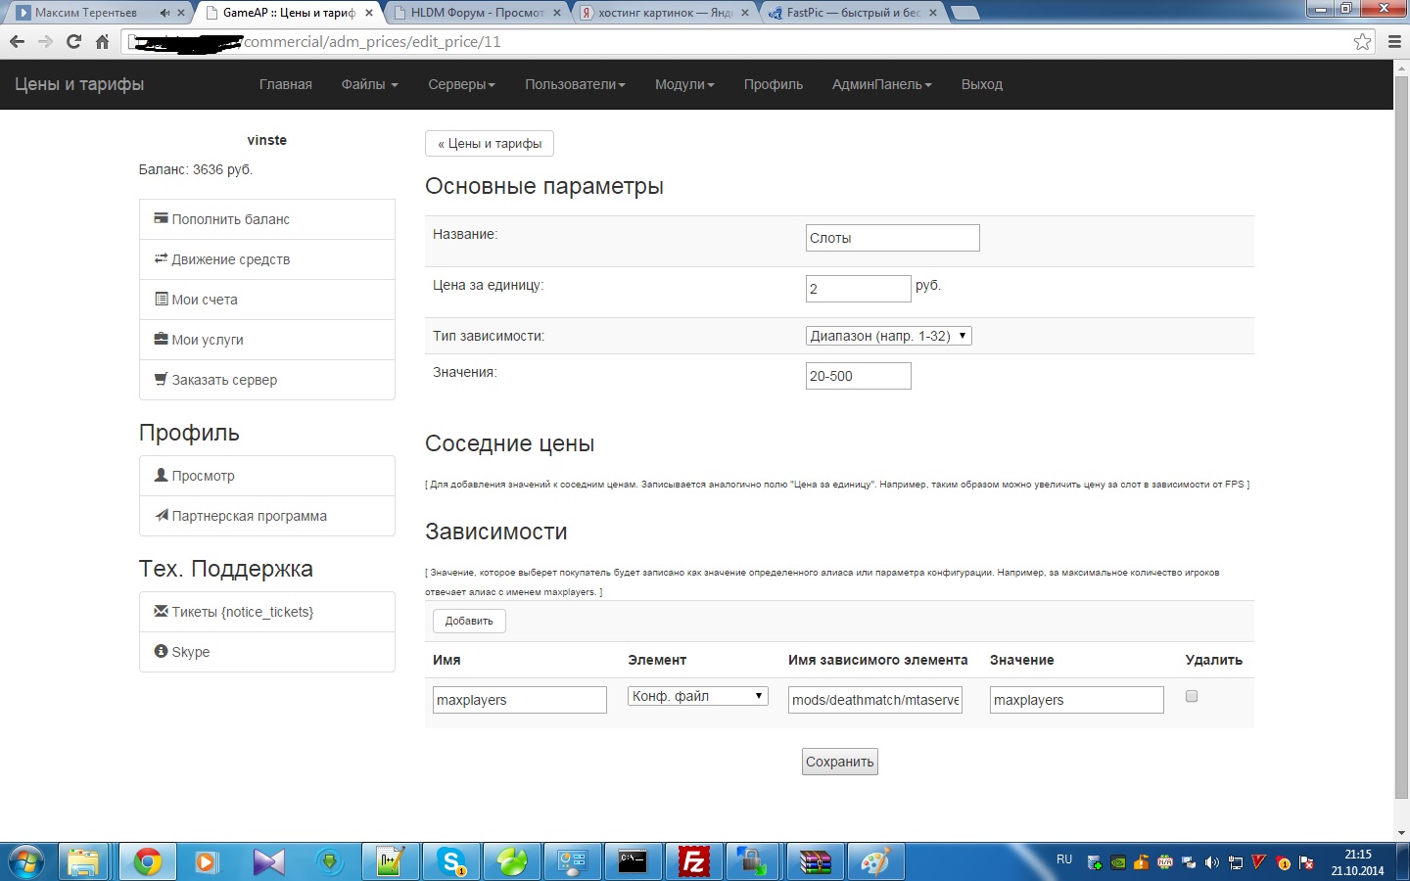Click the user icon next to Просмотр

point(161,475)
